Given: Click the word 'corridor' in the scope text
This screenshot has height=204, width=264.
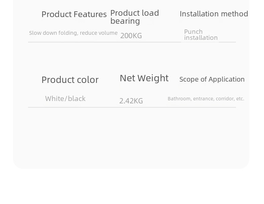Looking at the screenshot, I should point(224,99).
